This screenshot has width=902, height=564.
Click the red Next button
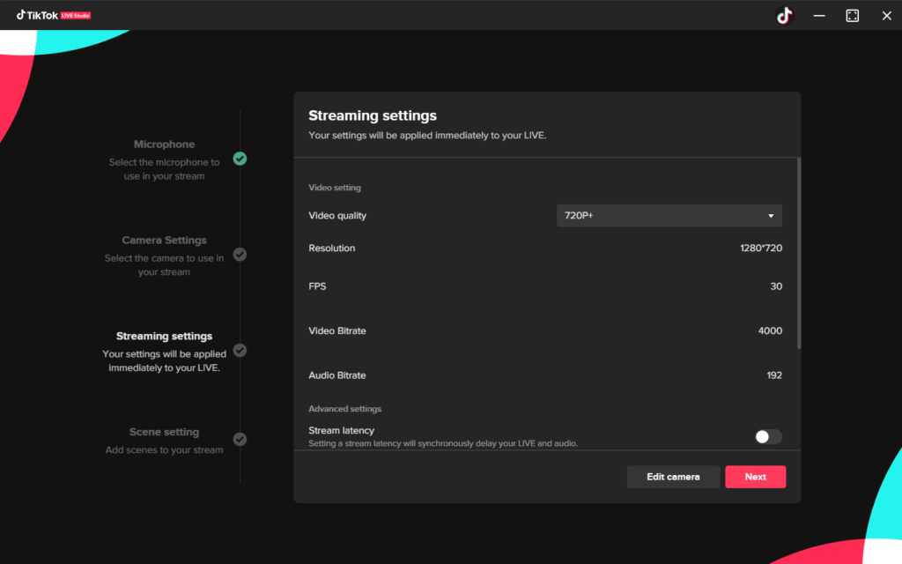point(755,477)
